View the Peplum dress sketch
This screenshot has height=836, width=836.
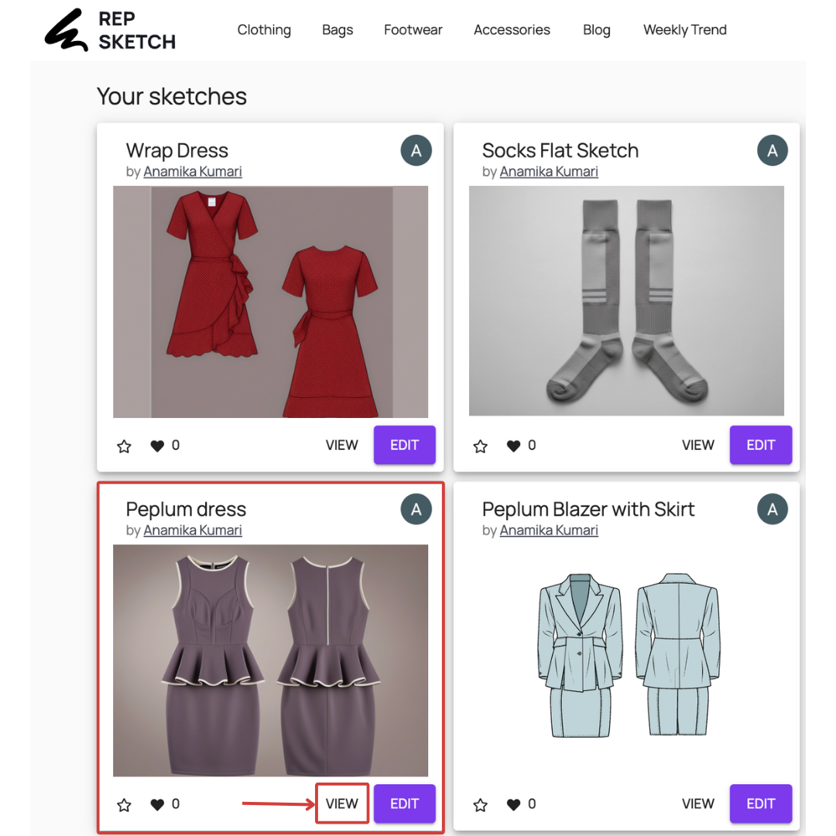(x=341, y=803)
